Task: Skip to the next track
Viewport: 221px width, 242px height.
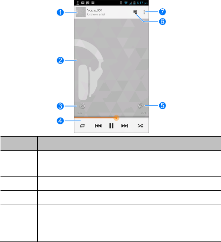Action: (125, 126)
